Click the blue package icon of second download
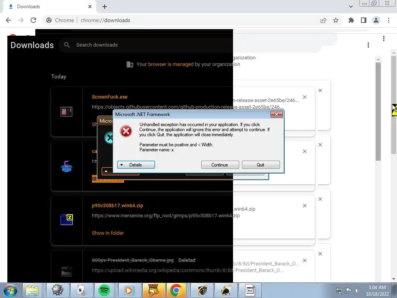Image resolution: width=397 pixels, height=298 pixels. click(x=67, y=166)
